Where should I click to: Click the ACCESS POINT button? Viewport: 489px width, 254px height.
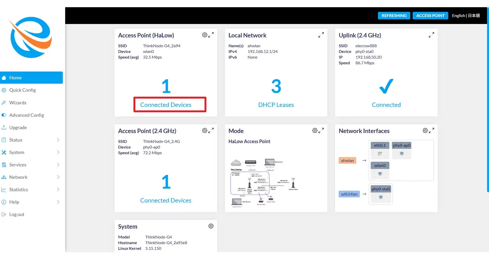coord(430,16)
